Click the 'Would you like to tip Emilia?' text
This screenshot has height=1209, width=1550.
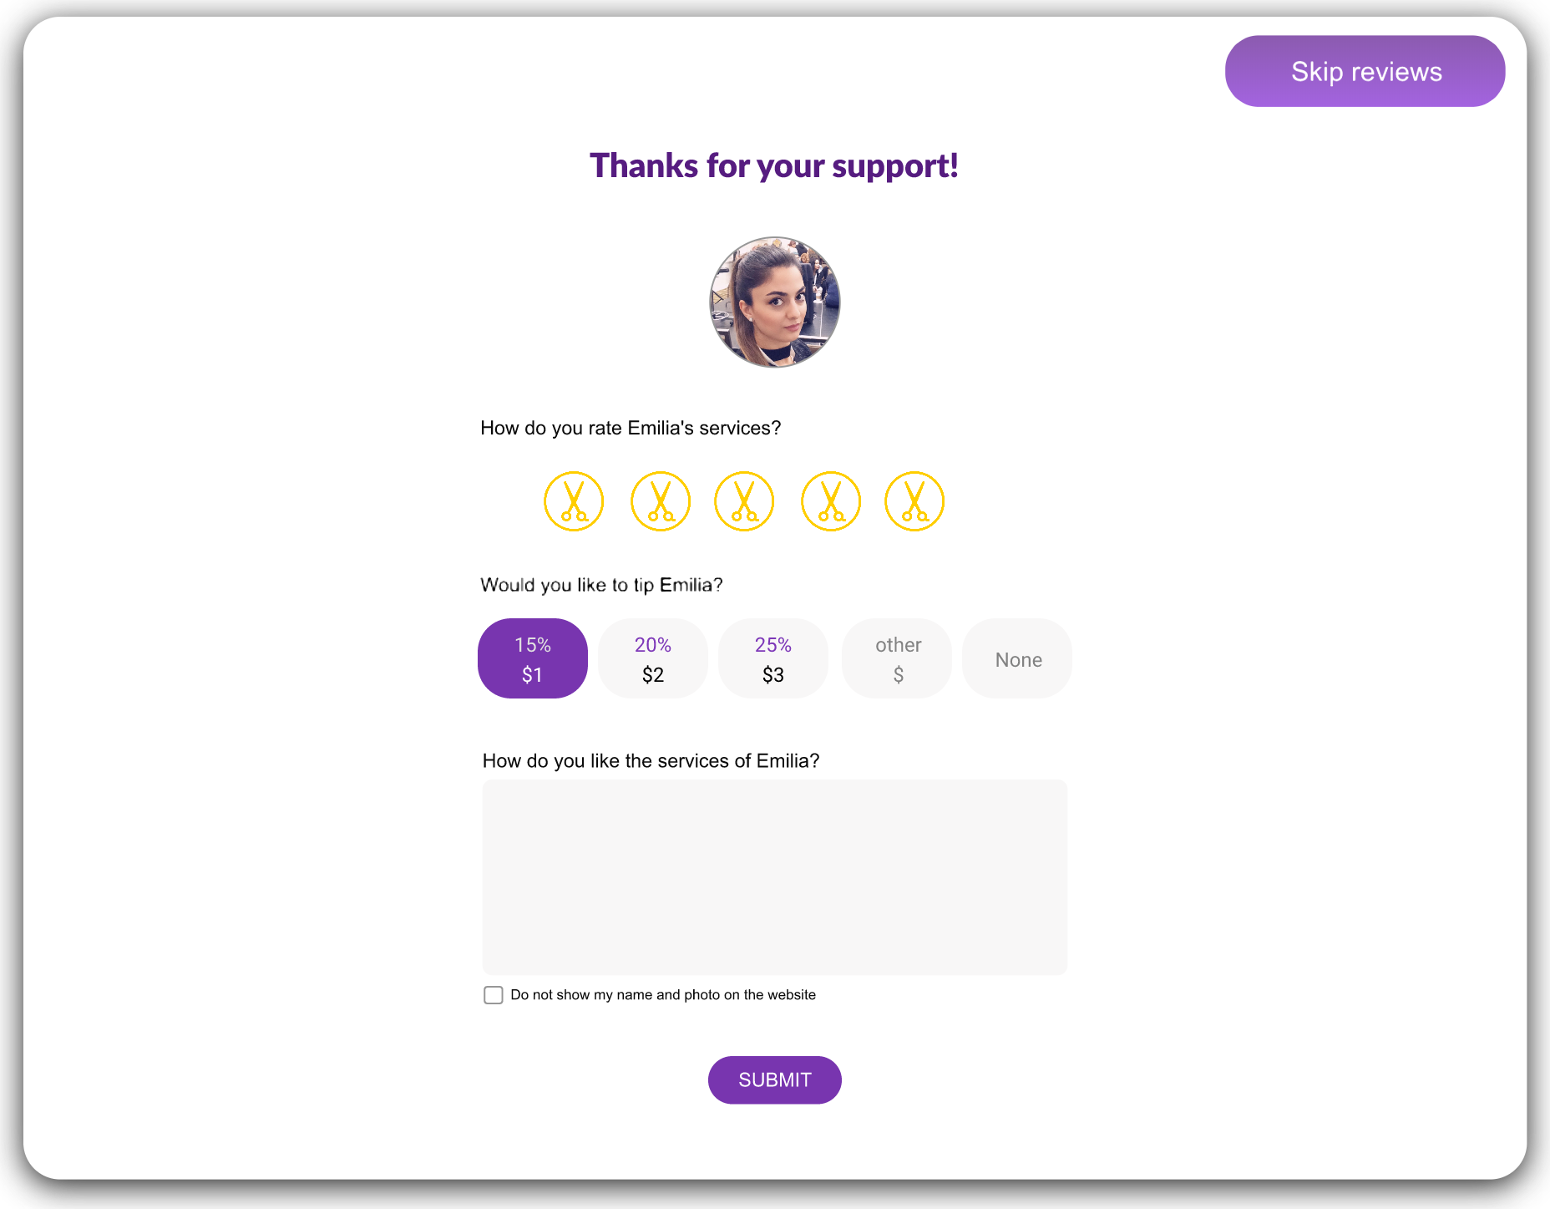click(601, 585)
